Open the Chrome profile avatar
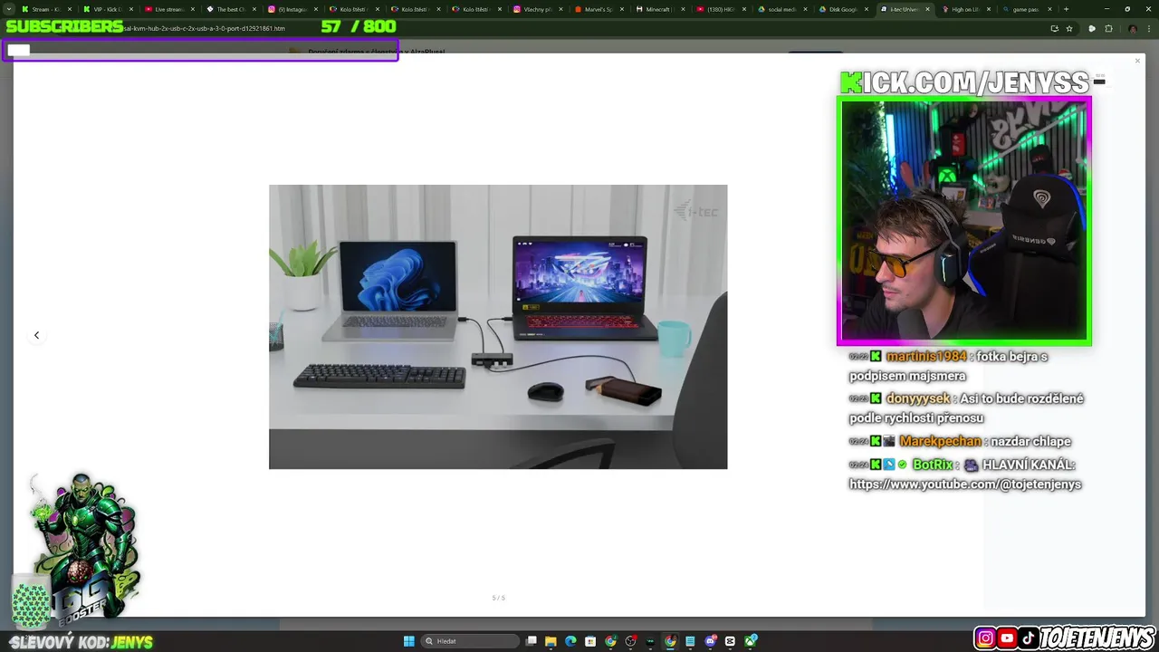Image resolution: width=1159 pixels, height=652 pixels. pos(1133,29)
